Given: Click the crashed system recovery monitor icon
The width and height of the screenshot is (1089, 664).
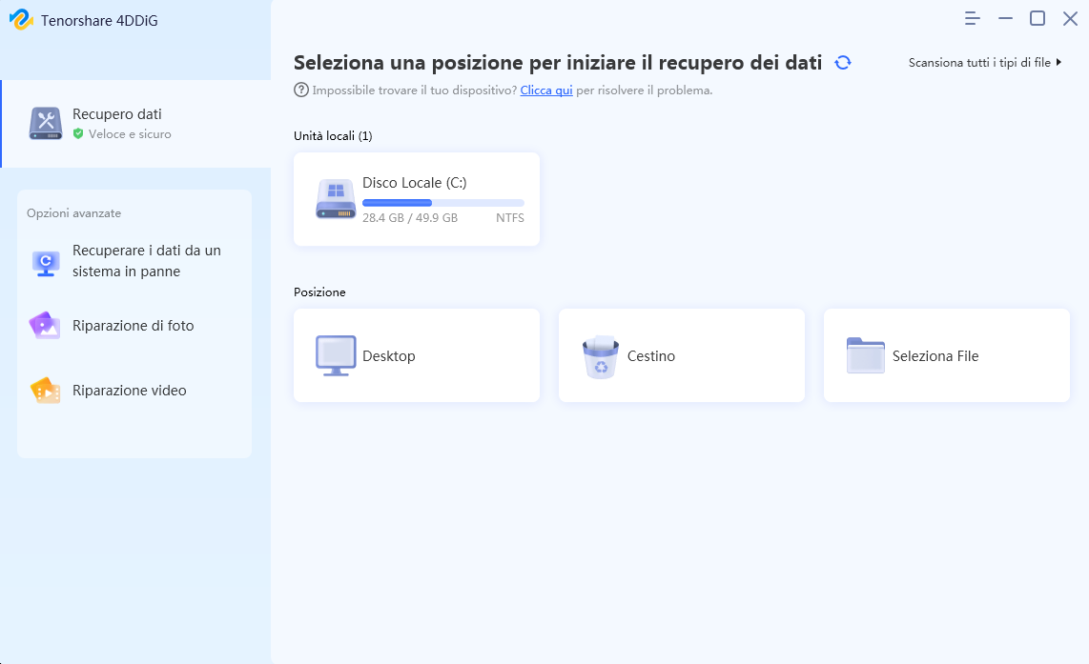Looking at the screenshot, I should pyautogui.click(x=46, y=264).
